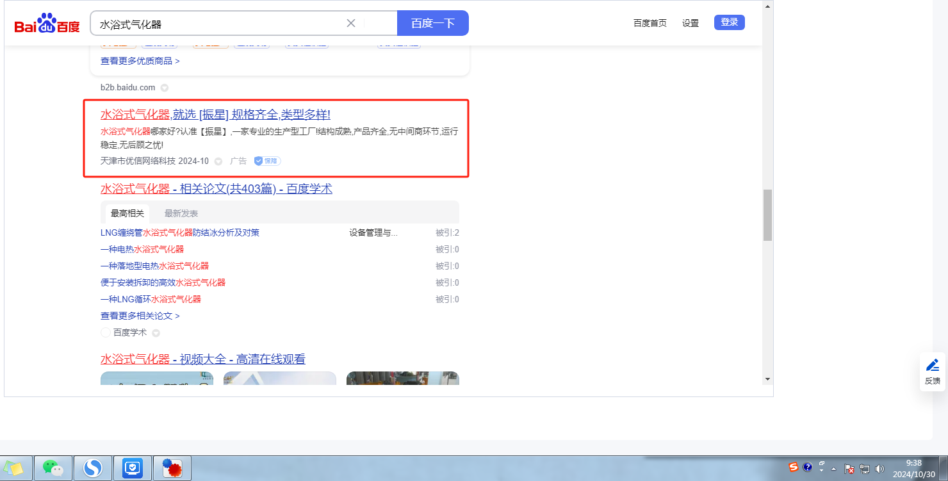
Task: Expand the dropdown arrow beside 百度学术 source
Action: click(x=156, y=333)
